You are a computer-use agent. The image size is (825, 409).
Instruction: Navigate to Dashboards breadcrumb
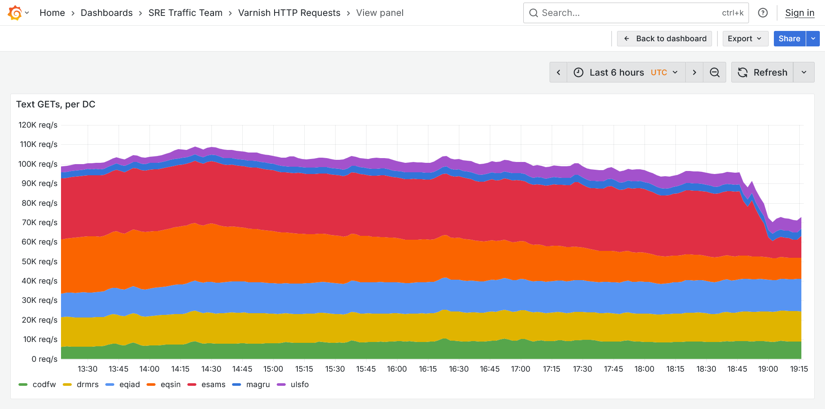tap(107, 13)
